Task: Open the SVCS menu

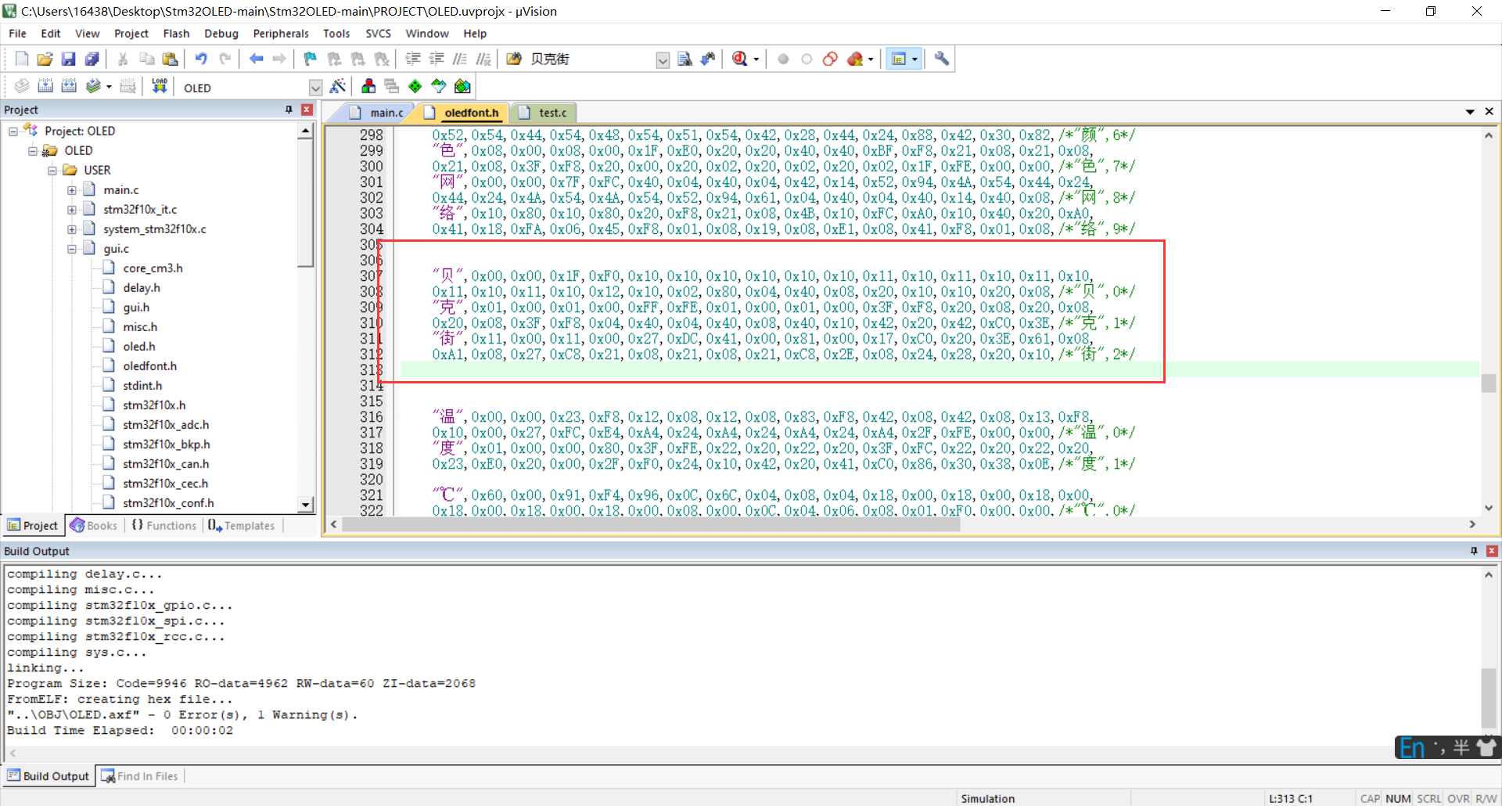Action: tap(378, 34)
